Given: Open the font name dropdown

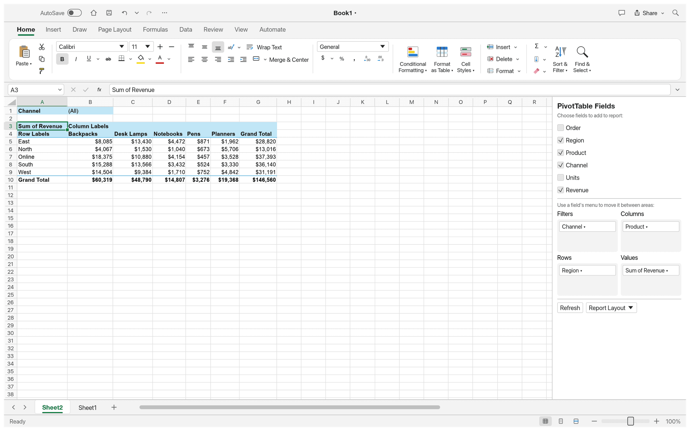Looking at the screenshot, I should [x=121, y=47].
